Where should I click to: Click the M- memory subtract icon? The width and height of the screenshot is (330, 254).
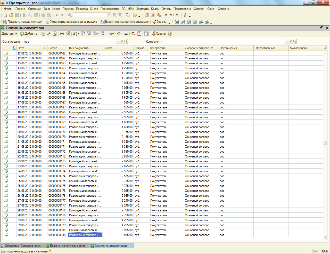tap(178, 15)
